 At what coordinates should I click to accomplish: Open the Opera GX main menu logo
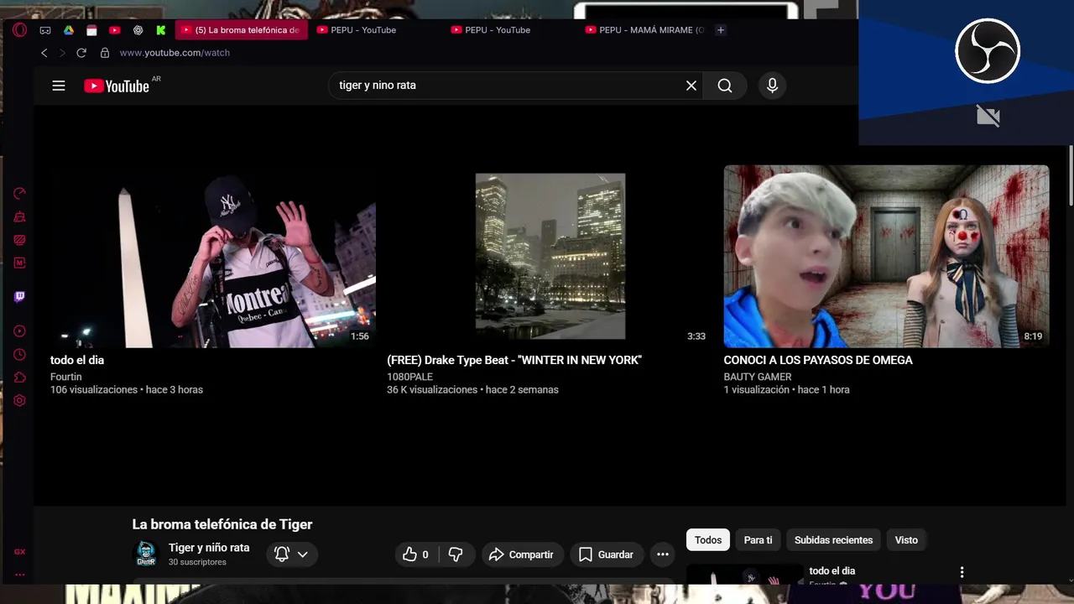coord(19,29)
